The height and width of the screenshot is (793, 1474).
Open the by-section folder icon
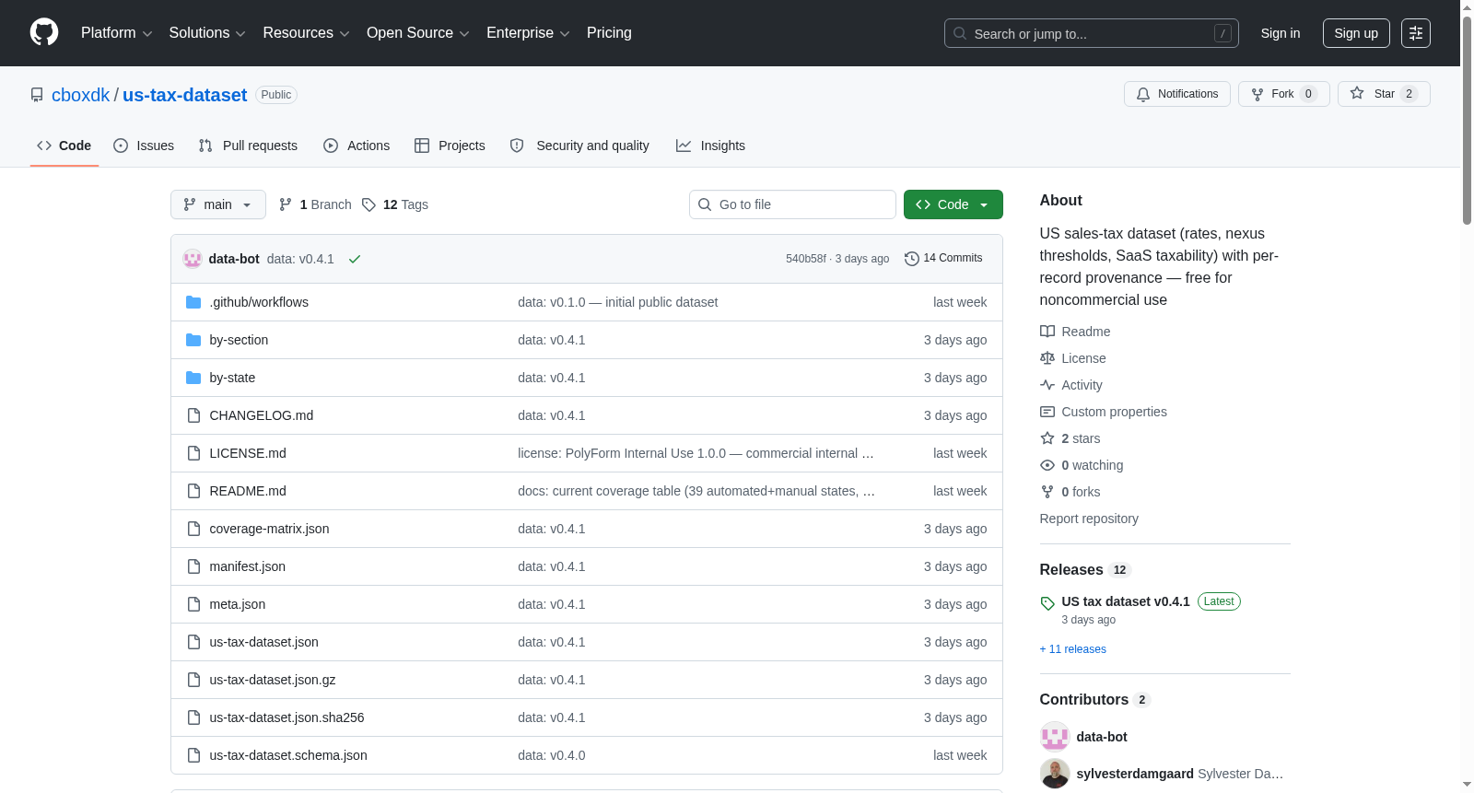click(193, 340)
